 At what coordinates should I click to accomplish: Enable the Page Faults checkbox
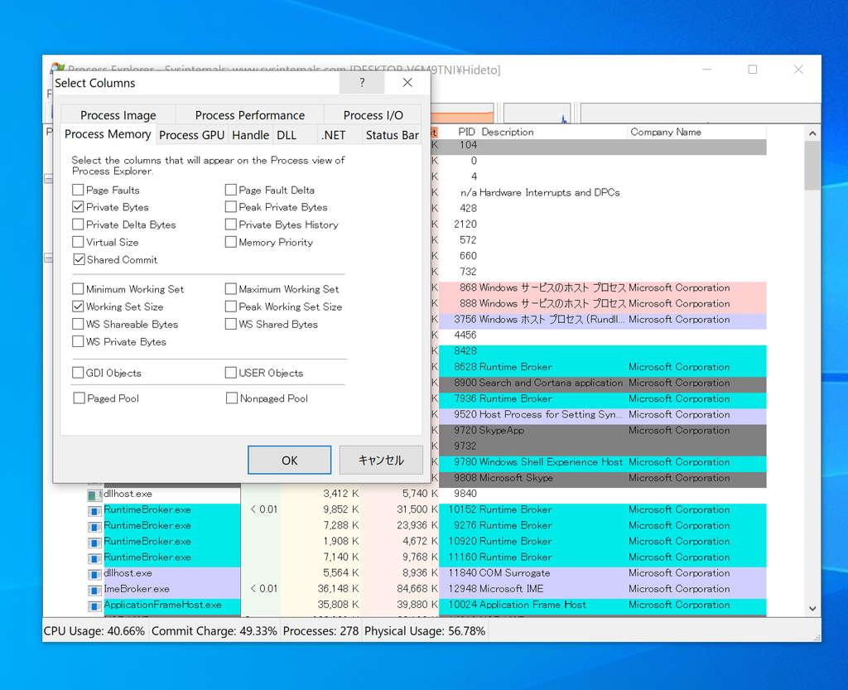click(78, 190)
